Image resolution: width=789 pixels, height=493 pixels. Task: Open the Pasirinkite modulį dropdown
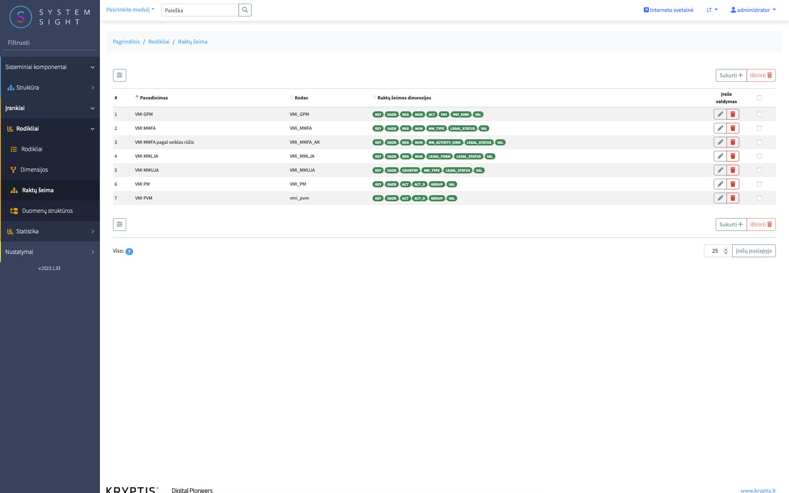(x=130, y=9)
